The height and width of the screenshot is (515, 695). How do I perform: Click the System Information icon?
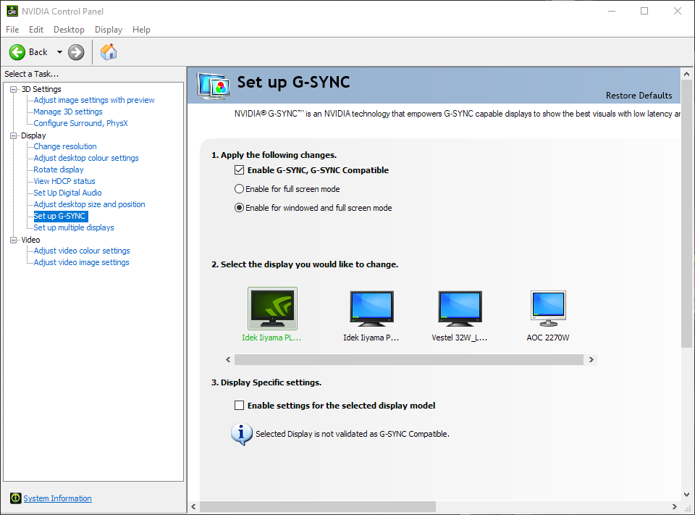coord(15,498)
